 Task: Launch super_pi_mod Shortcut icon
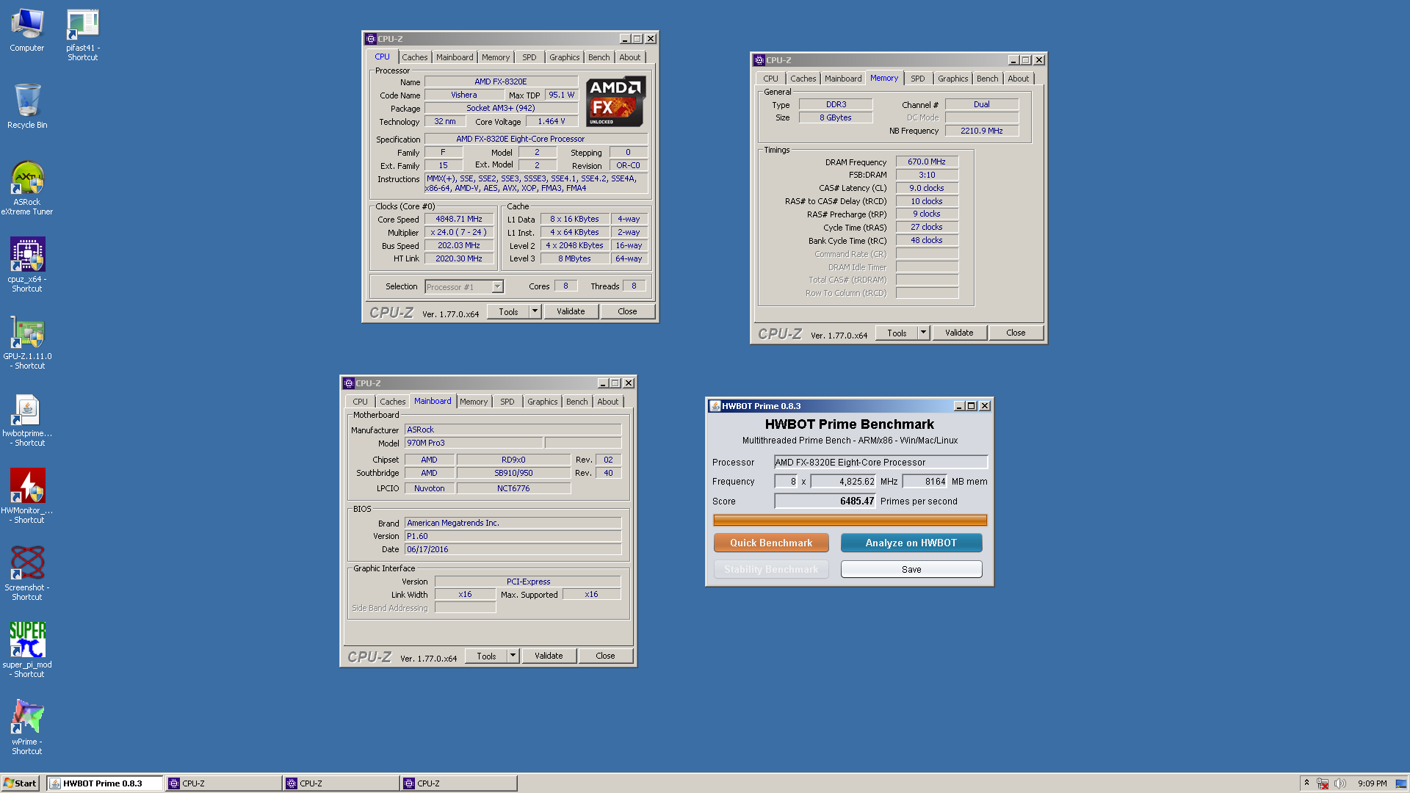tap(27, 651)
